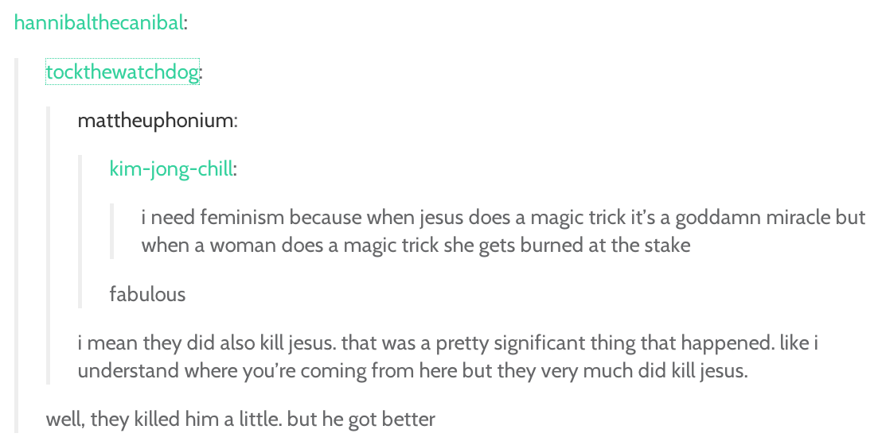Click the mattheuphonium username
Viewport: 878px width, 441px height.
[x=156, y=120]
